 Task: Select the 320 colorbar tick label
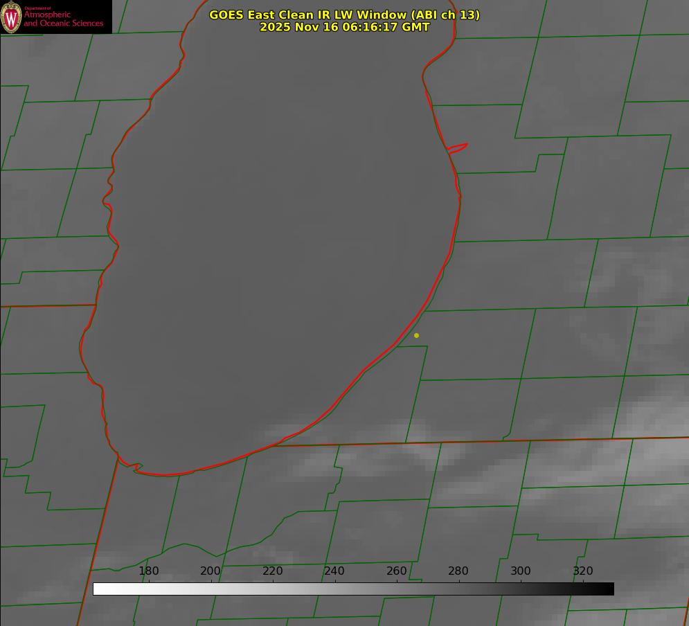click(583, 571)
